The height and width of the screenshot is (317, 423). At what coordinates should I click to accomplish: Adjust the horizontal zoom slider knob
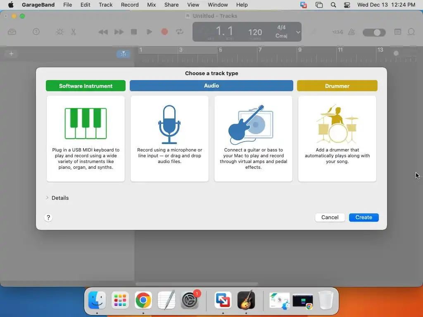[396, 53]
